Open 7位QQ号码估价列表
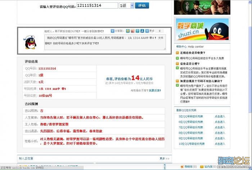The image size is (252, 170). [x=191, y=127]
